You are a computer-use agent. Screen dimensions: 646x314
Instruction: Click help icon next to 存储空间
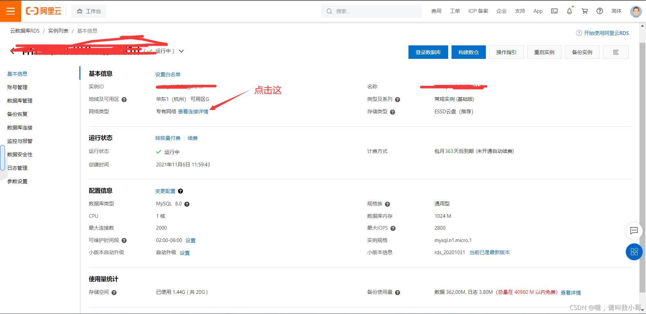click(114, 292)
